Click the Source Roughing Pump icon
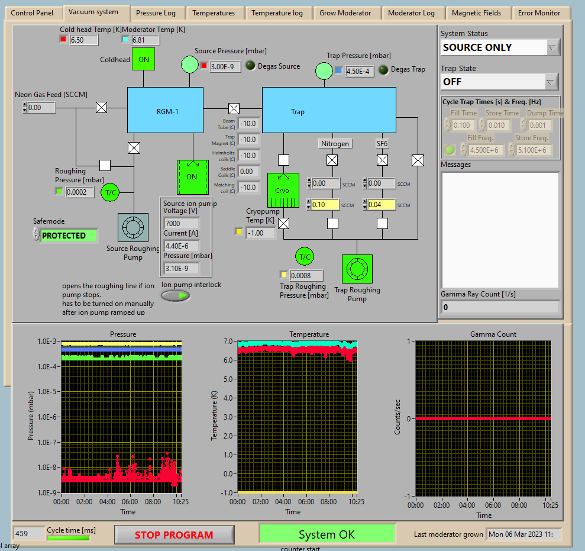Screen dimensions: 585x551 pos(133,228)
